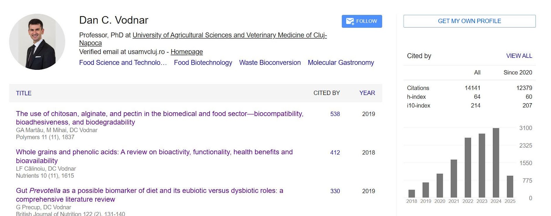The height and width of the screenshot is (216, 551).
Task: Open View All citations link
Action: click(519, 56)
